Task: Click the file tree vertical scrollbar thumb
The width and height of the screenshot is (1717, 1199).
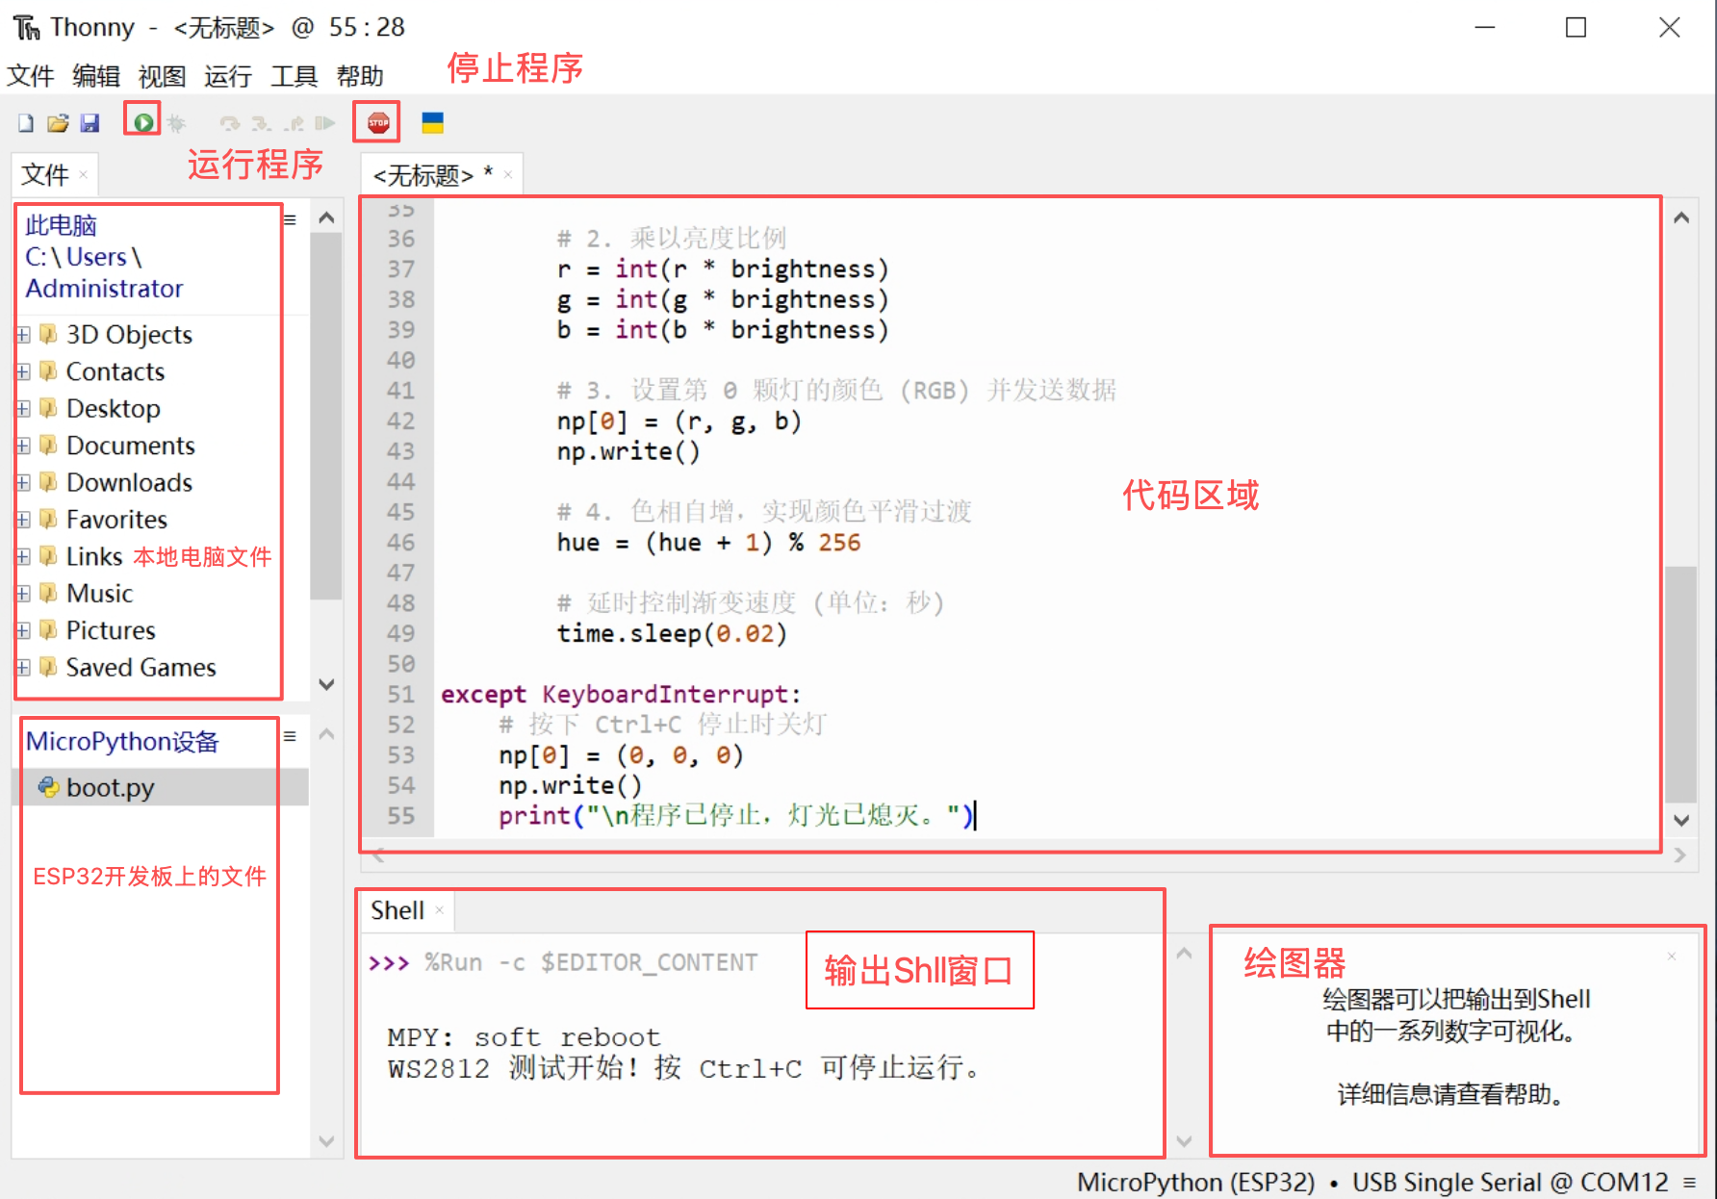Action: click(326, 416)
